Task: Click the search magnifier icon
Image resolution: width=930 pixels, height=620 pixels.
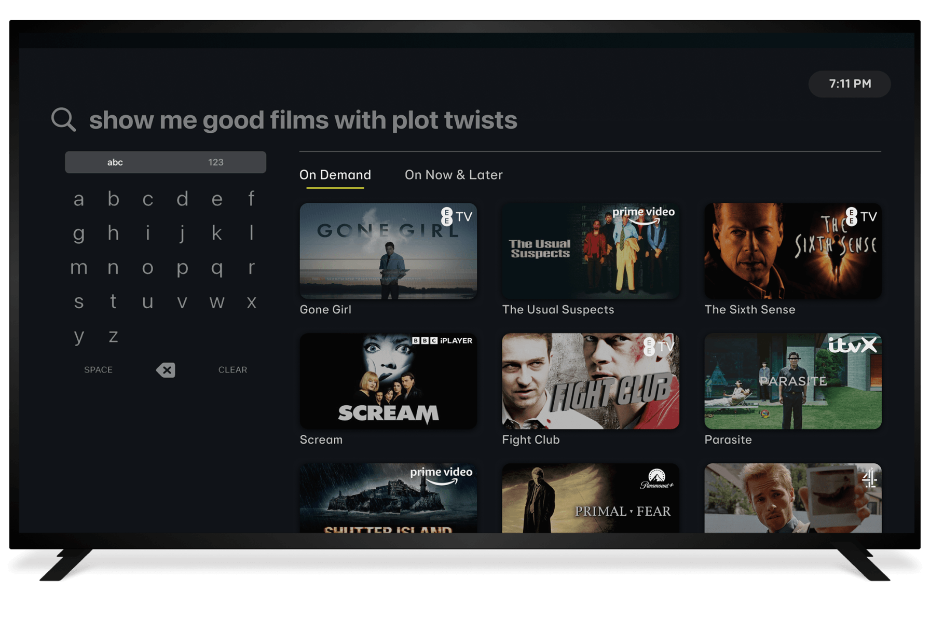Action: (64, 119)
